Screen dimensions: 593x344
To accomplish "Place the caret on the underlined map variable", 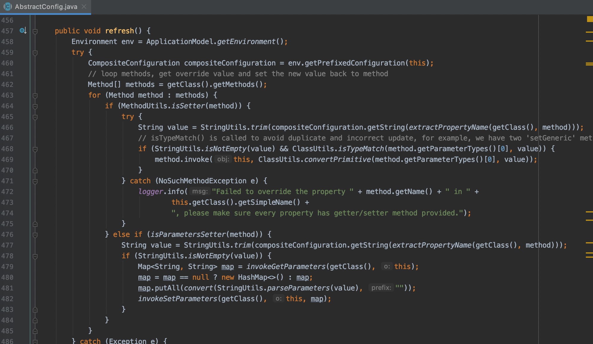I will (x=144, y=277).
